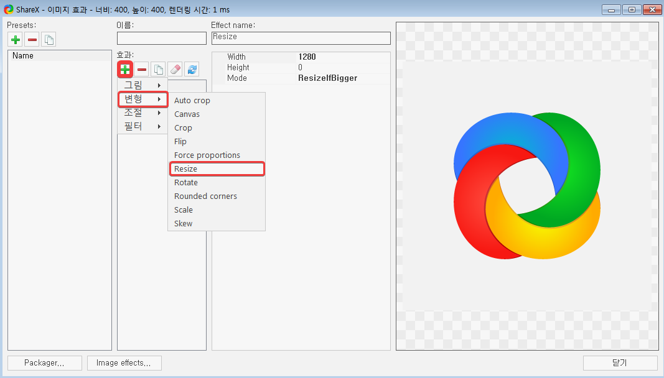Open the 필터 submenu
The width and height of the screenshot is (664, 378).
(x=143, y=126)
